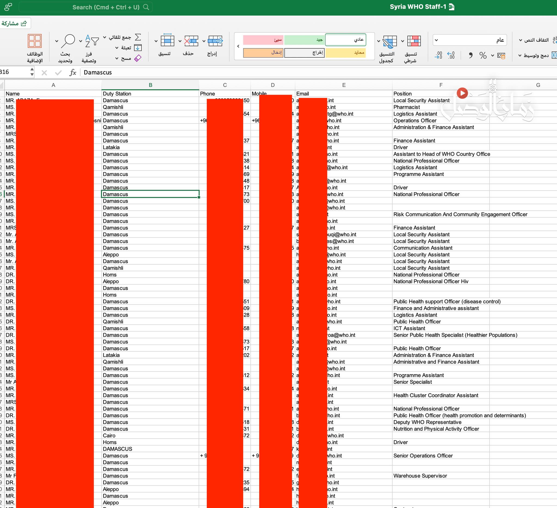Screen dimensions: 557x508
Task: Click the 'Warehouse Supervisor' cell
Action: [441, 476]
